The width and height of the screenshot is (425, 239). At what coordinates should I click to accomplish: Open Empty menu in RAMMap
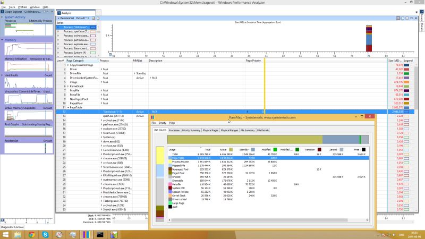coord(163,123)
